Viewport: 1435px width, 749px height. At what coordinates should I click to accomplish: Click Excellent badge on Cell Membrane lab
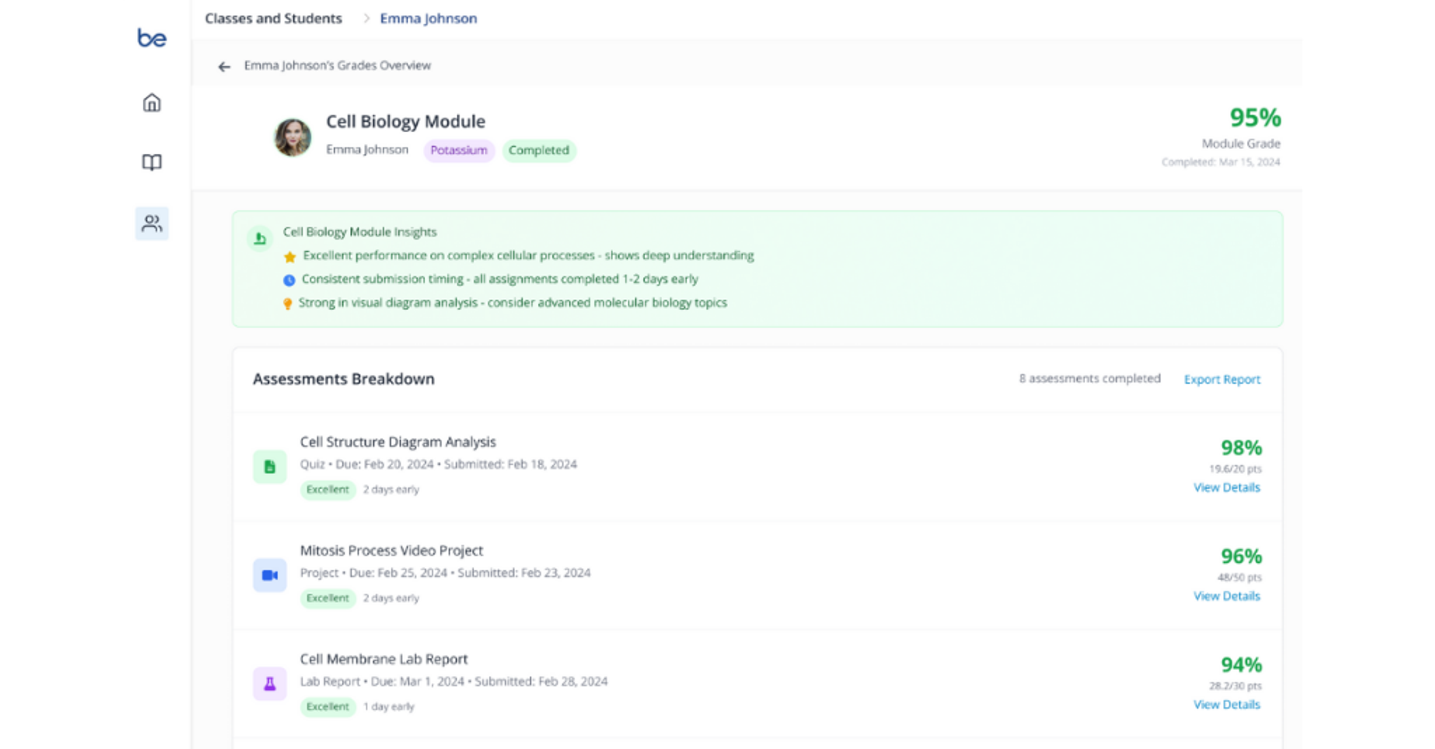[328, 707]
